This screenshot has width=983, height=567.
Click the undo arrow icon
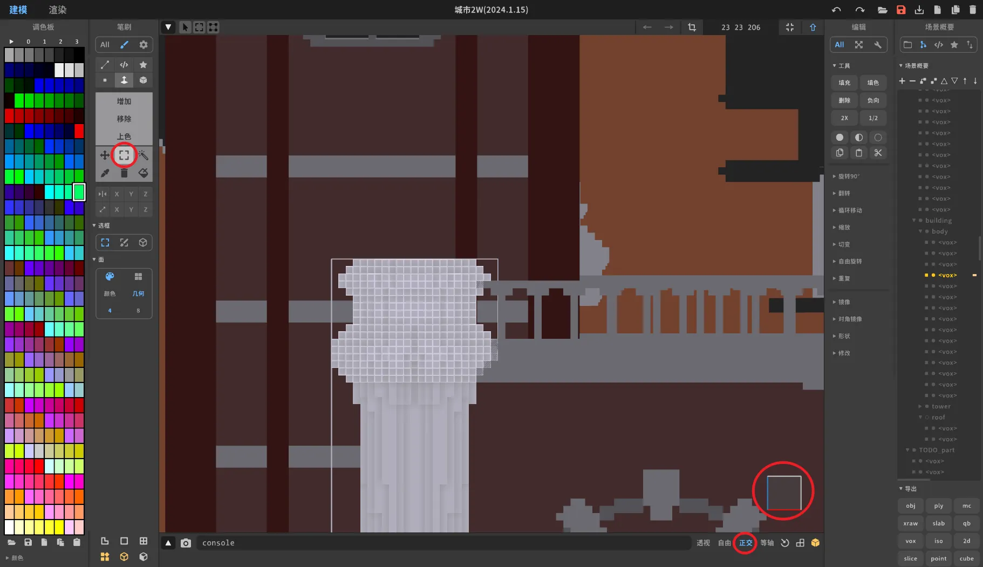coord(836,10)
